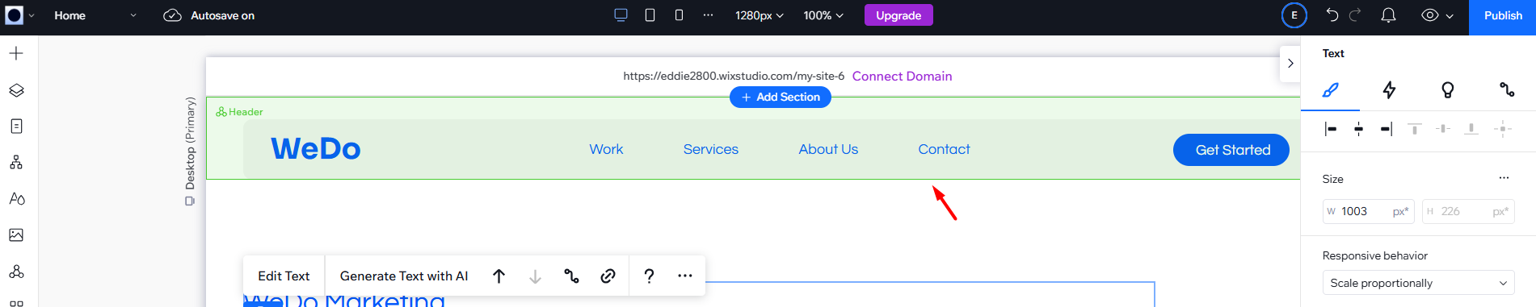Image resolution: width=1536 pixels, height=307 pixels.
Task: Align element to horizontal center
Action: coord(1359,129)
